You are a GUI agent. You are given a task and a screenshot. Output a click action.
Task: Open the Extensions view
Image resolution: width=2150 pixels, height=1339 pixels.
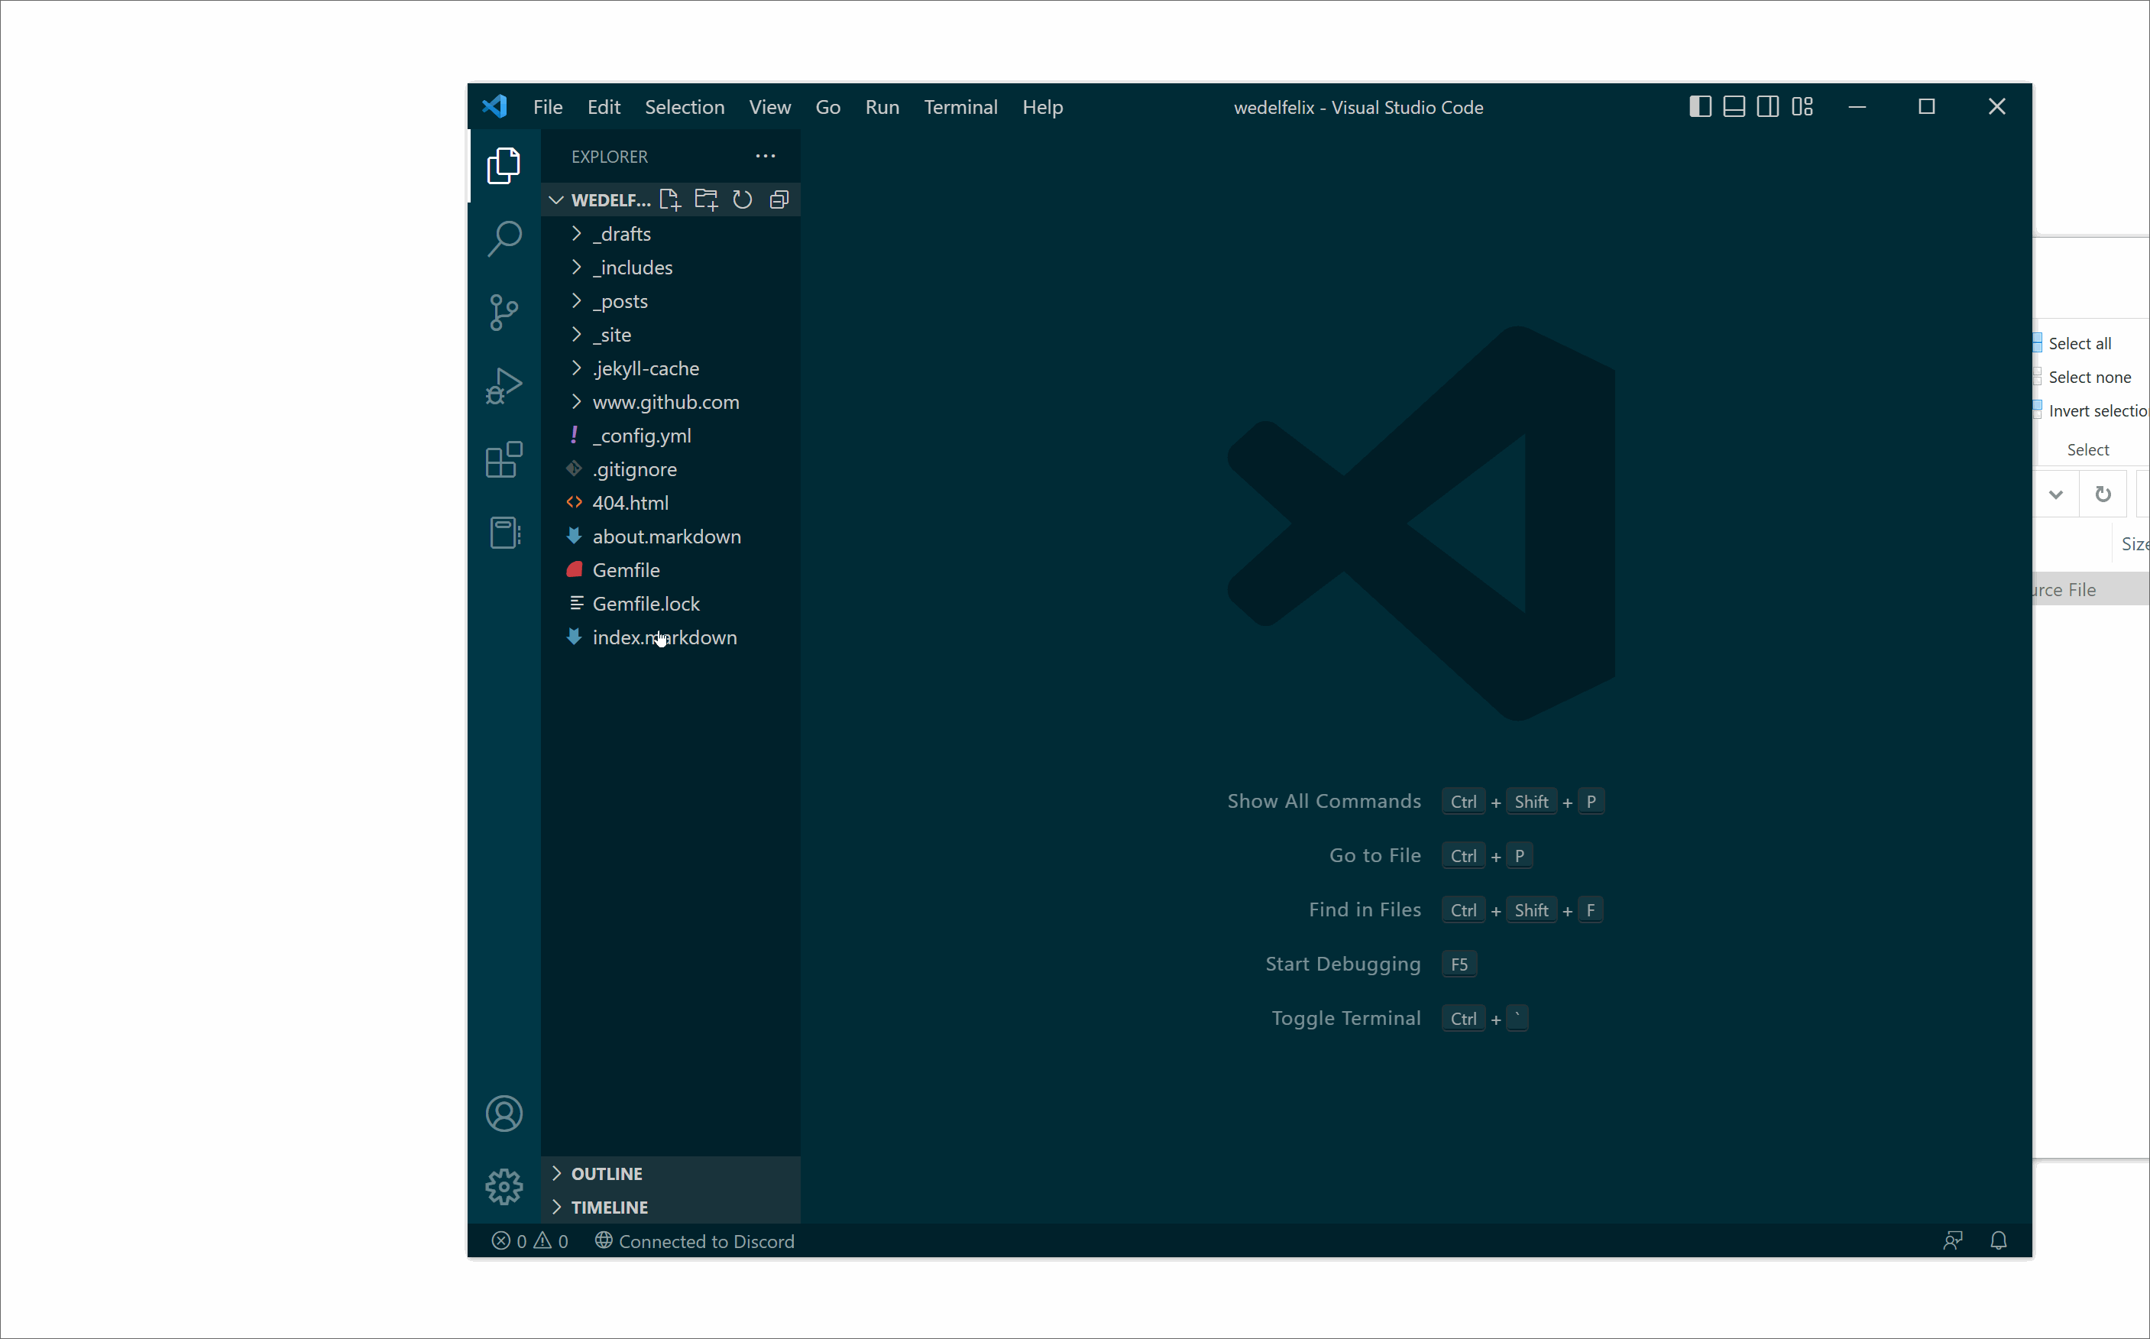pos(504,459)
